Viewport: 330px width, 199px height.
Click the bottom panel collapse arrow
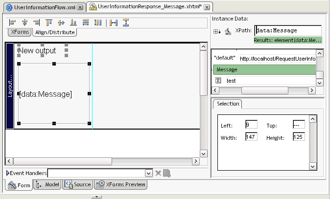coord(96,197)
